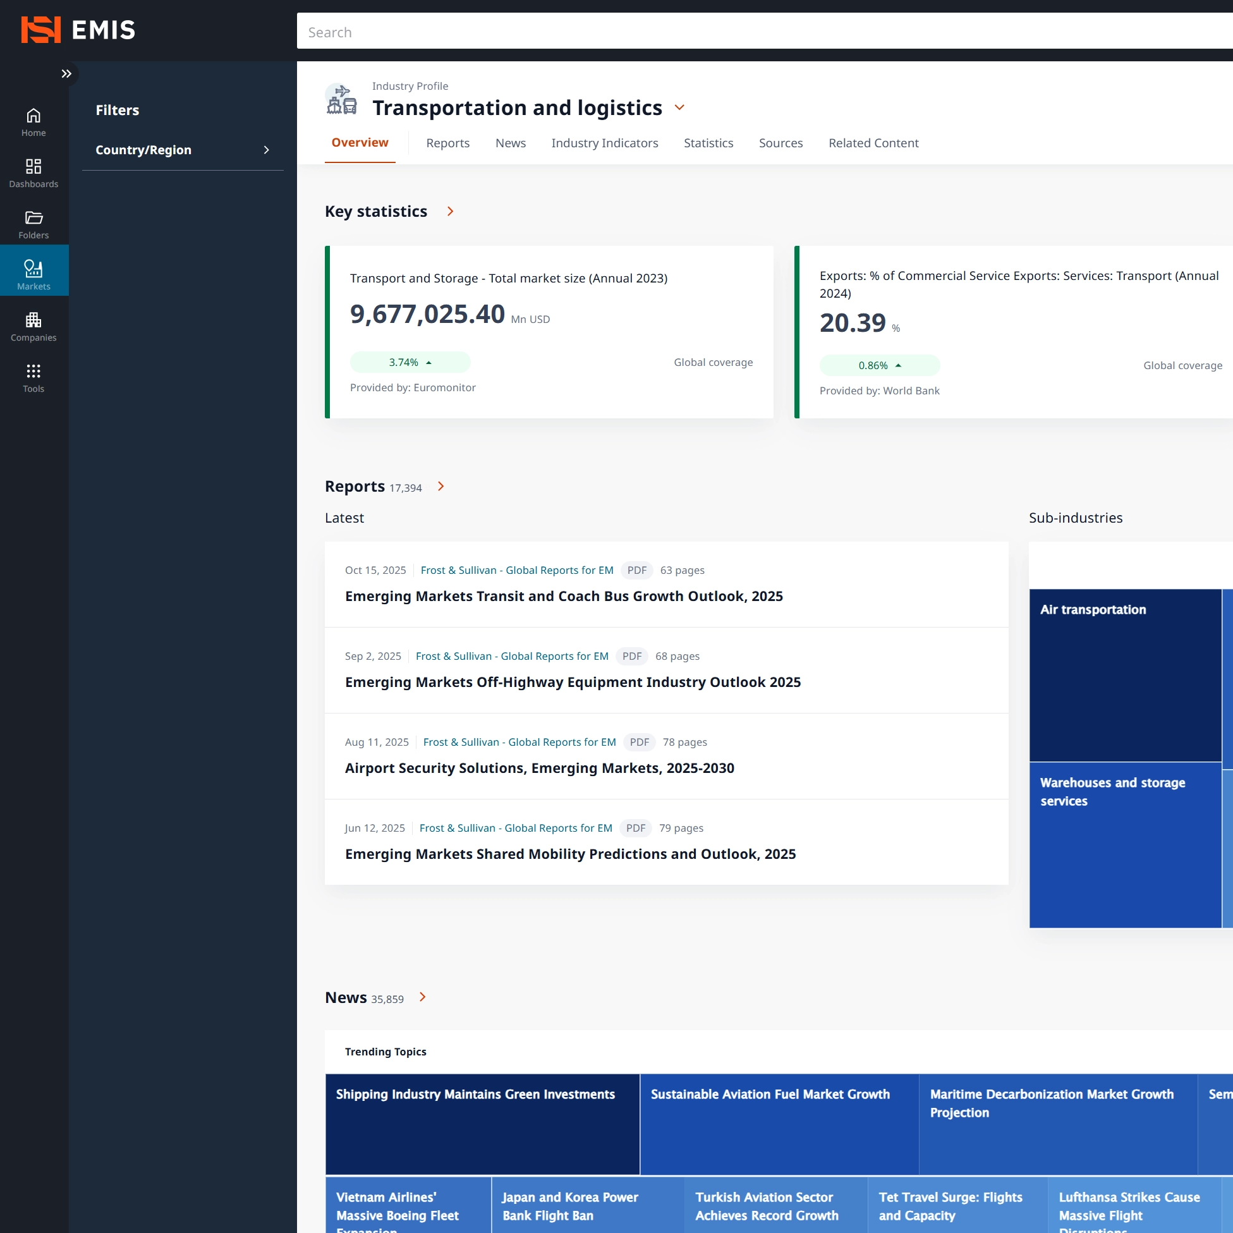Expand the sidebar with double-chevron icon
Viewport: 1233px width, 1233px height.
point(66,74)
